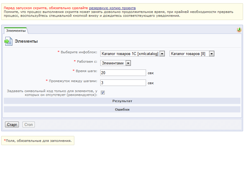246x176 pixels.
Task: Click the 'Выберите инфоблок' label
Action: (79, 52)
